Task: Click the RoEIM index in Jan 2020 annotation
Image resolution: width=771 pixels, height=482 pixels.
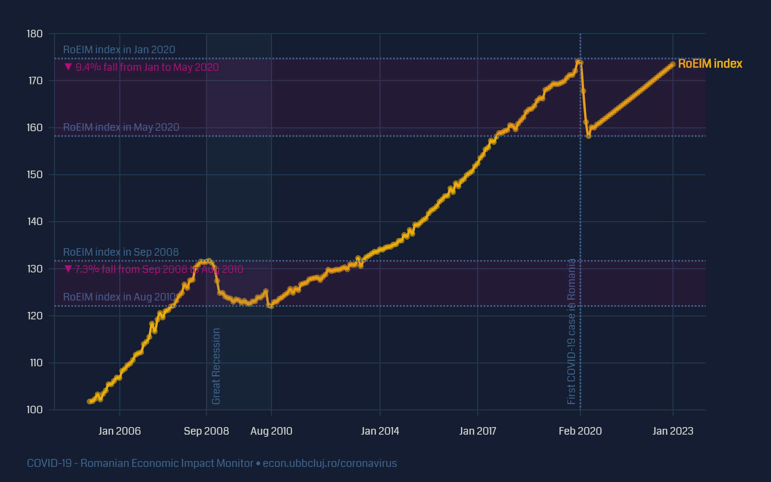Action: click(119, 49)
